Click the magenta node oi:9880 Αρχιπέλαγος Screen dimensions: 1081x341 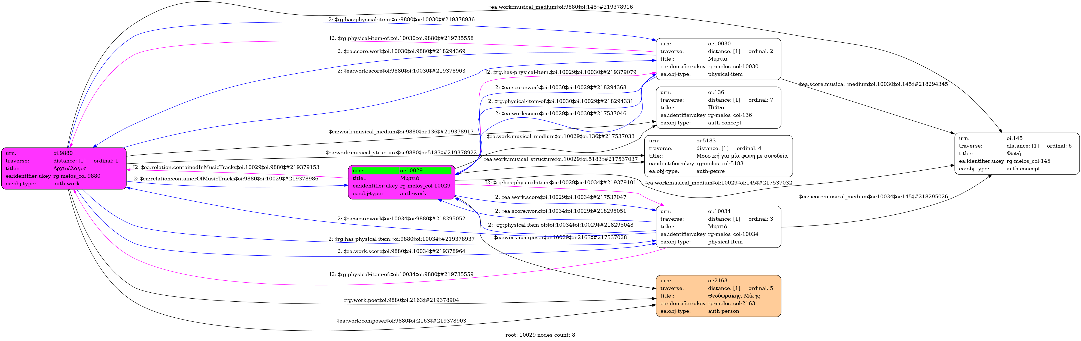[64, 168]
